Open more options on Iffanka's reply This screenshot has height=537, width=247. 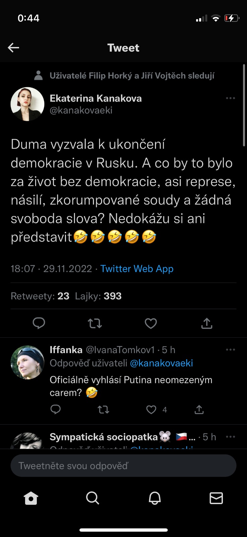[230, 350]
